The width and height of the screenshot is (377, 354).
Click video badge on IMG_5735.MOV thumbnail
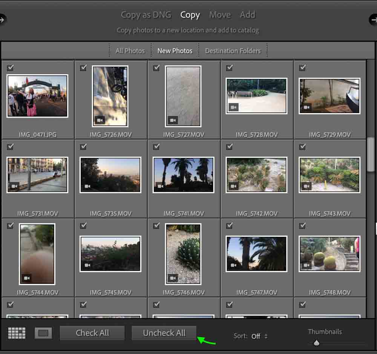coord(87,186)
